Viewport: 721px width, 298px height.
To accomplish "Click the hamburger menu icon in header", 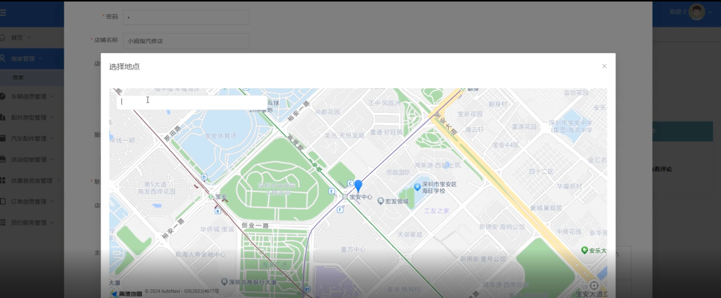I will (3, 13).
